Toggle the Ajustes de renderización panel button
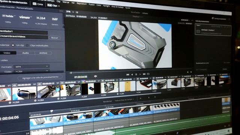240x135 pixels. [x=14, y=2]
